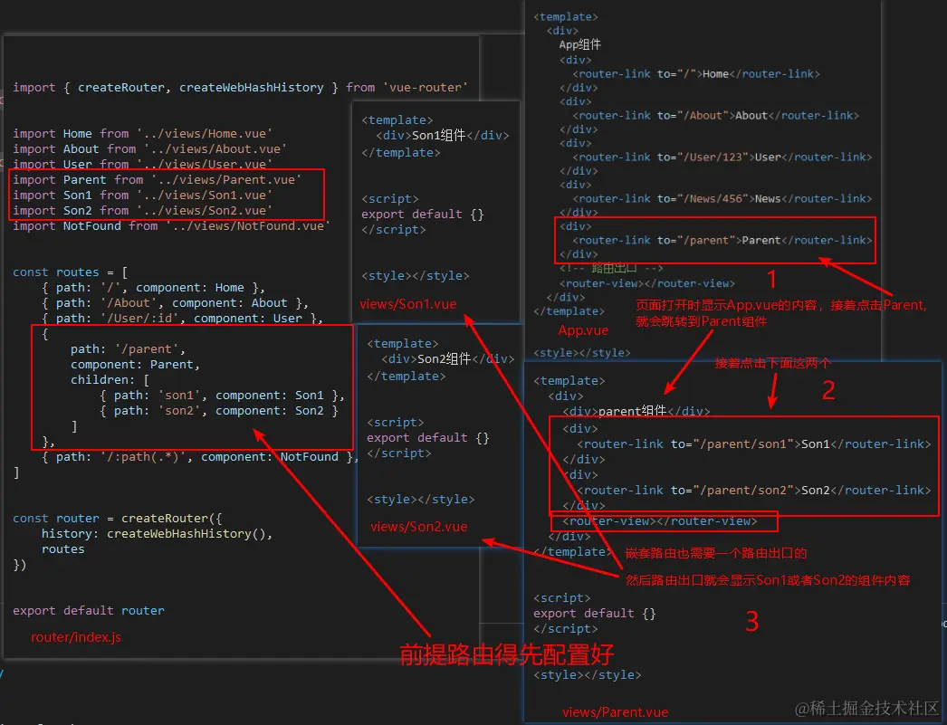Select the router-link to="/parent/son2" line
This screenshot has width=947, height=725.
point(754,491)
